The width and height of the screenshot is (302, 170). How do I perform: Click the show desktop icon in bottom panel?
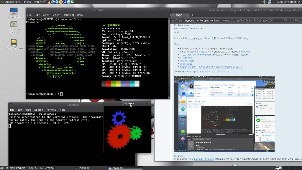point(2,168)
